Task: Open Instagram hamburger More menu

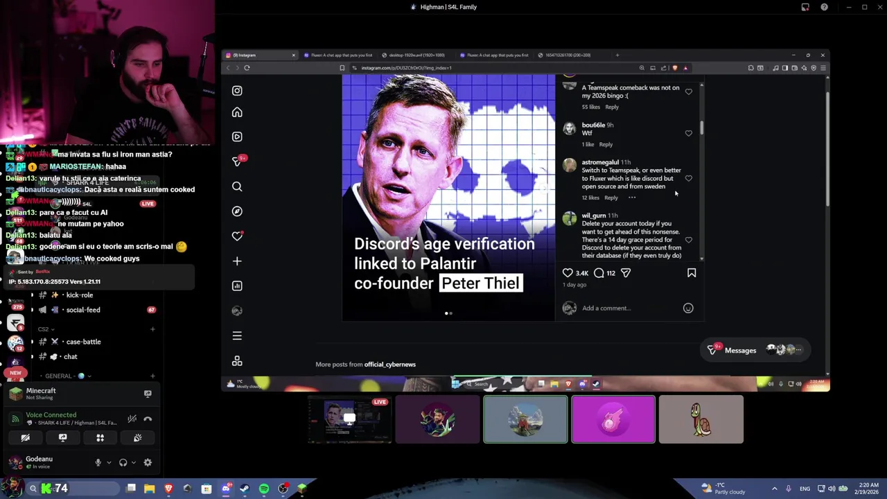Action: [237, 336]
